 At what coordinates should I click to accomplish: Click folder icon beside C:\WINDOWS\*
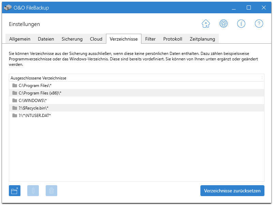tap(15, 101)
